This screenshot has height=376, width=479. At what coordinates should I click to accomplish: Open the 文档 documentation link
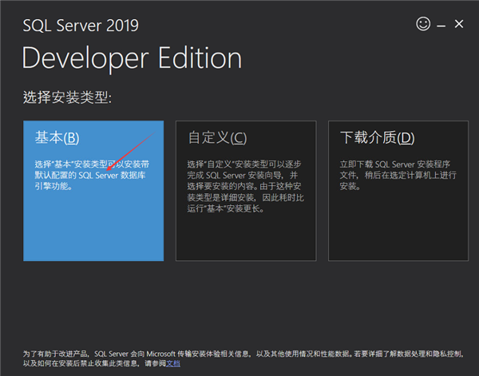[173, 363]
